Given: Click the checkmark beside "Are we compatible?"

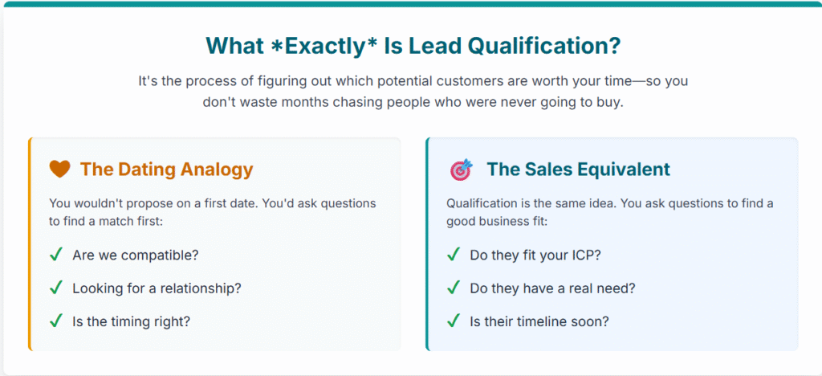Looking at the screenshot, I should coord(56,255).
